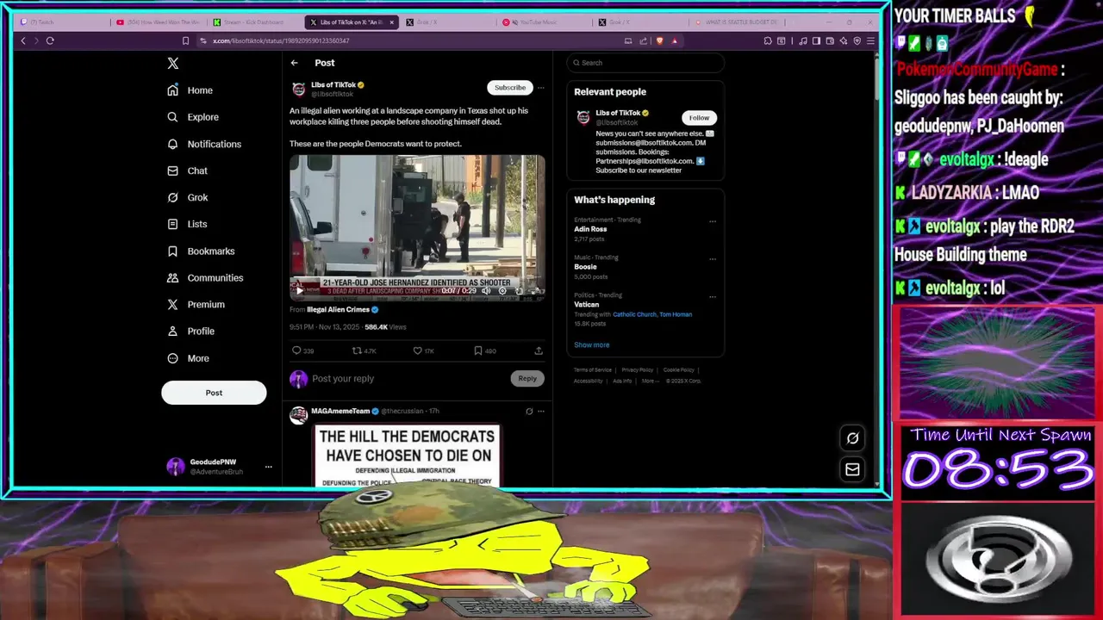1103x620 pixels.
Task: Open Notifications in the X sidebar
Action: click(204, 144)
